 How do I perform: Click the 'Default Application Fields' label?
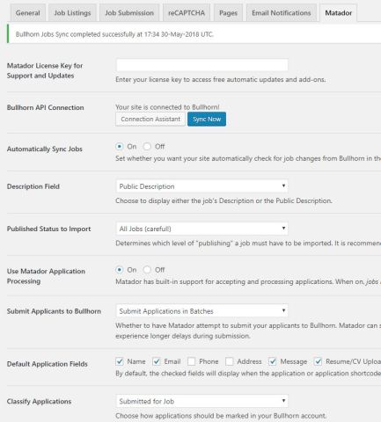click(48, 364)
